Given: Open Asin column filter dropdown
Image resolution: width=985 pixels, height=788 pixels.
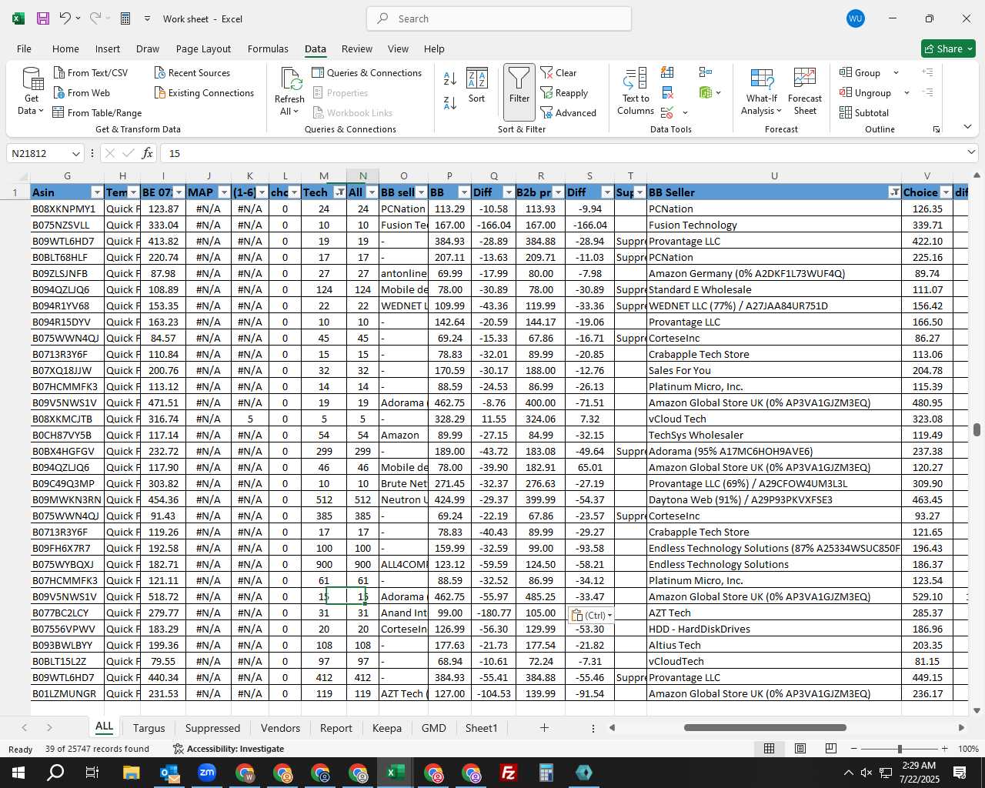Looking at the screenshot, I should tap(97, 192).
